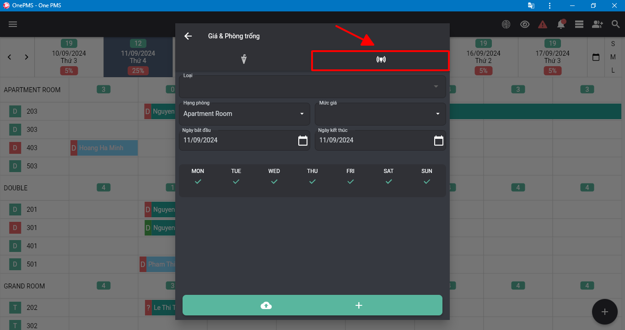Select the 10/09/2024 Thứ 3 date column
Screen dimensions: 625x330
tap(69, 57)
